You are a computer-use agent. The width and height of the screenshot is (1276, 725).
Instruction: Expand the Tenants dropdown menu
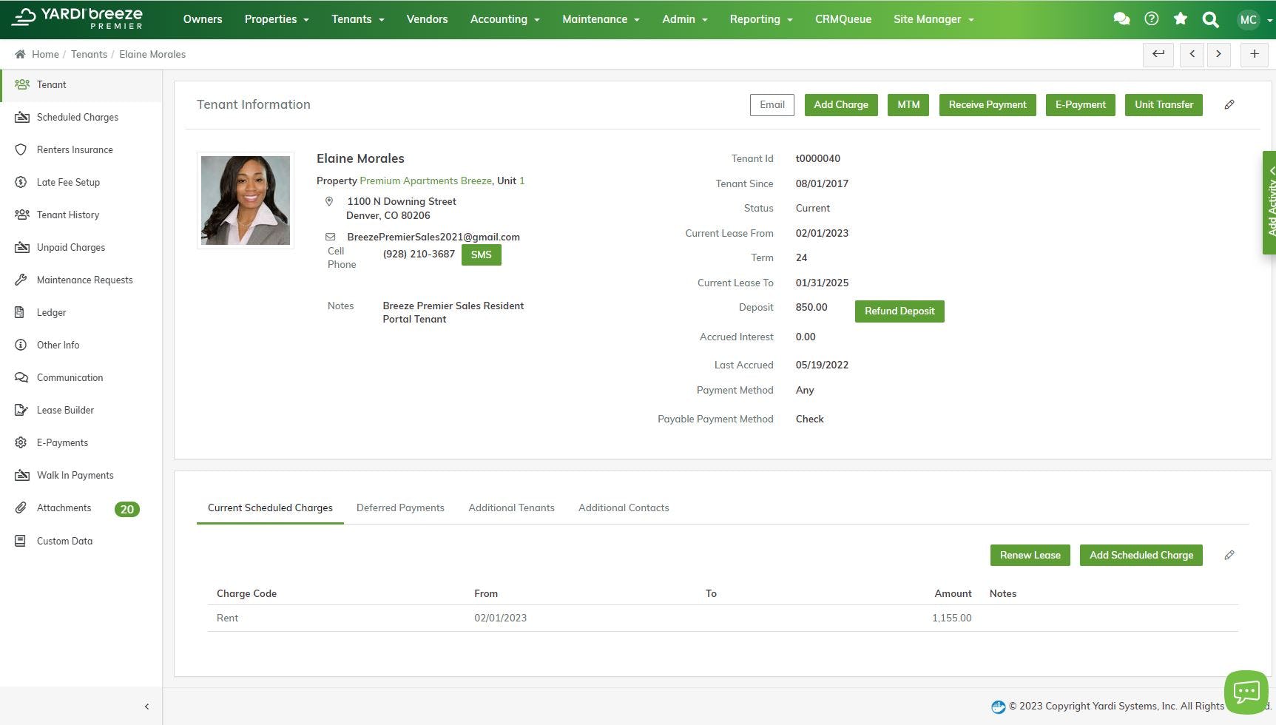357,19
